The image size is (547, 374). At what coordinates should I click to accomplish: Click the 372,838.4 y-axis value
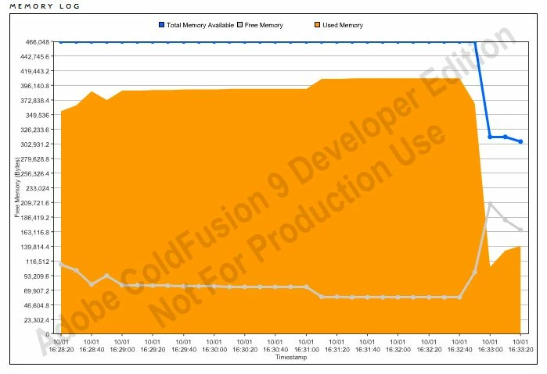pos(34,100)
